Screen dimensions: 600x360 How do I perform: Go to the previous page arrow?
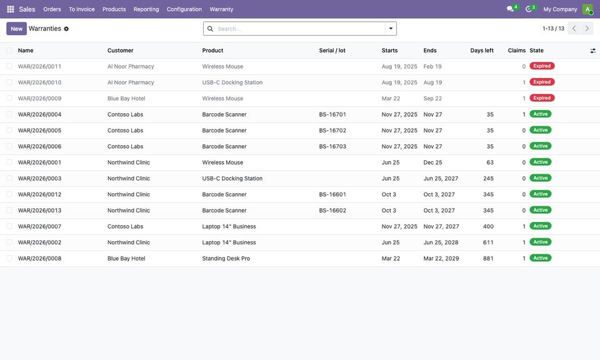(574, 28)
